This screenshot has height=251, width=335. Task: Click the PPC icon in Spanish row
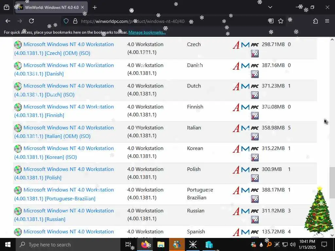[x=255, y=232]
